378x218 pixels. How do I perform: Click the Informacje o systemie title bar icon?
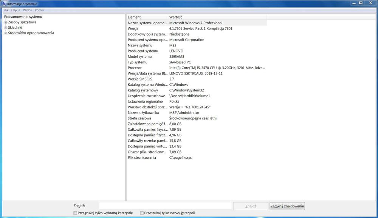point(4,4)
